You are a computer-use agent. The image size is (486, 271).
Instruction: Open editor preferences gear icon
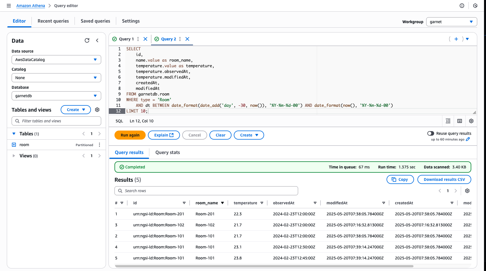pyautogui.click(x=471, y=121)
